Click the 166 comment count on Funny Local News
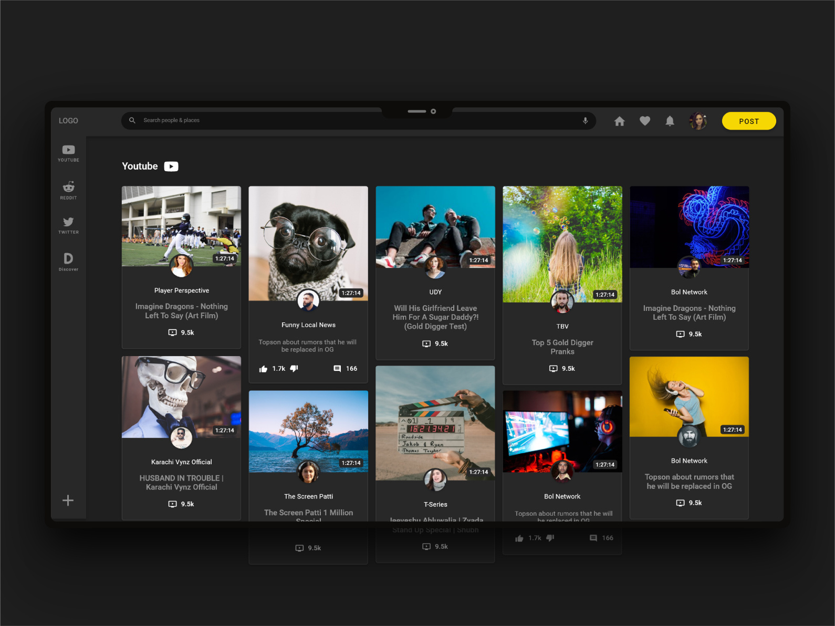 352,369
